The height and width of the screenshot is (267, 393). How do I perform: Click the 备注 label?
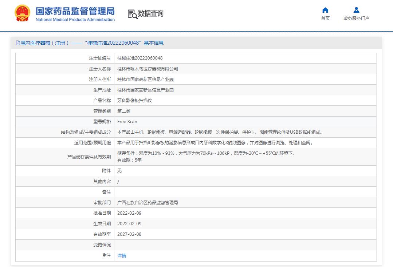106,192
